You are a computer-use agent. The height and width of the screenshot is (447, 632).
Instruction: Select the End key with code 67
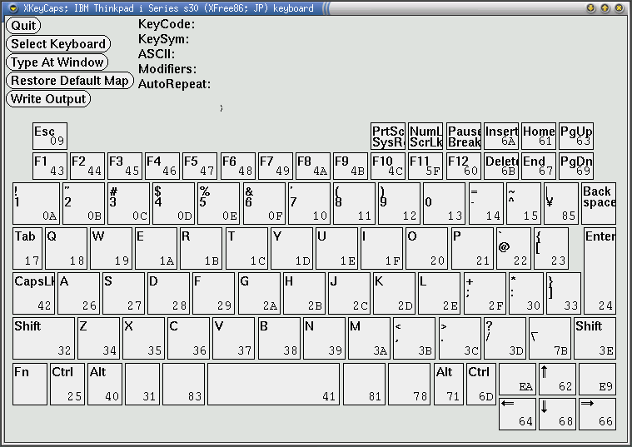[x=539, y=166]
